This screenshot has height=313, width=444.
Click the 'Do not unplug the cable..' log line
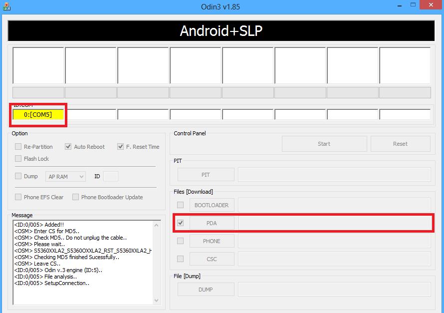click(70, 238)
